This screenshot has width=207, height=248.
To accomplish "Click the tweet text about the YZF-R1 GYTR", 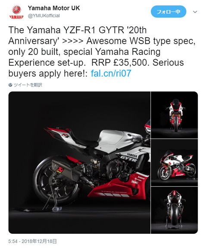I will [102, 52].
